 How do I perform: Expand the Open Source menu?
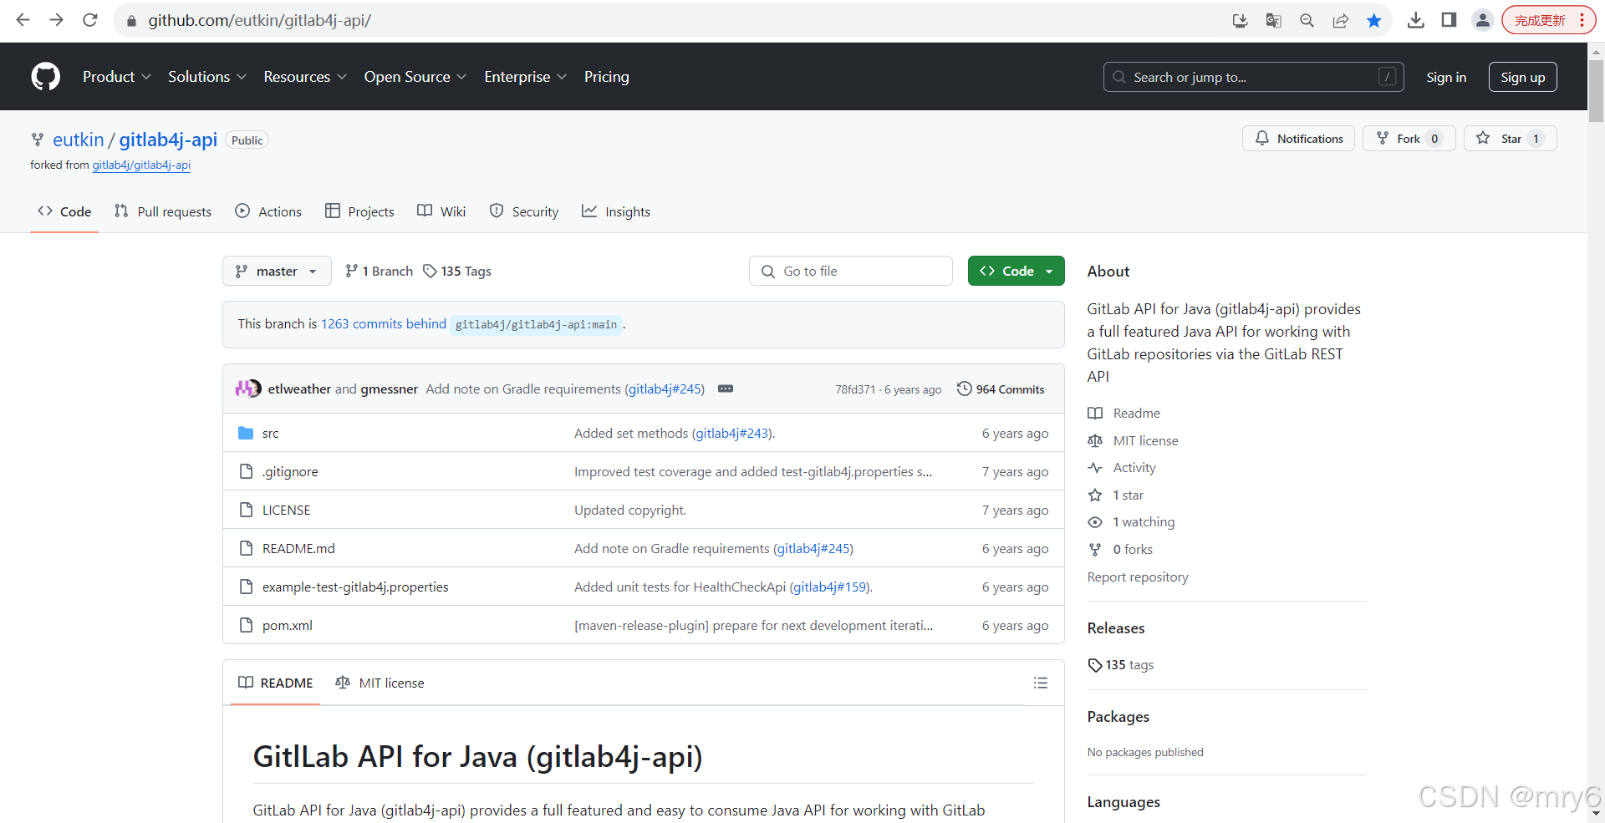415,77
